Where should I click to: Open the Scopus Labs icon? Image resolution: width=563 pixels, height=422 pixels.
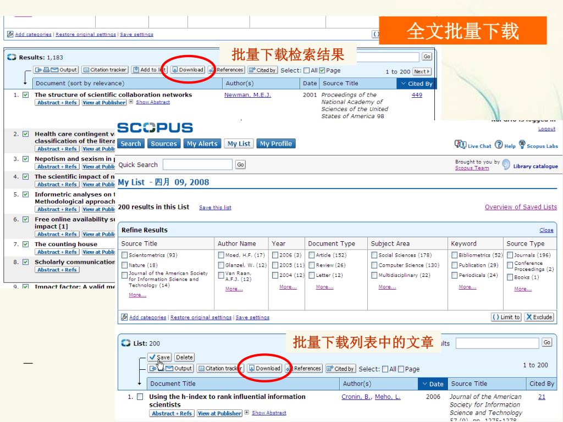tap(522, 145)
